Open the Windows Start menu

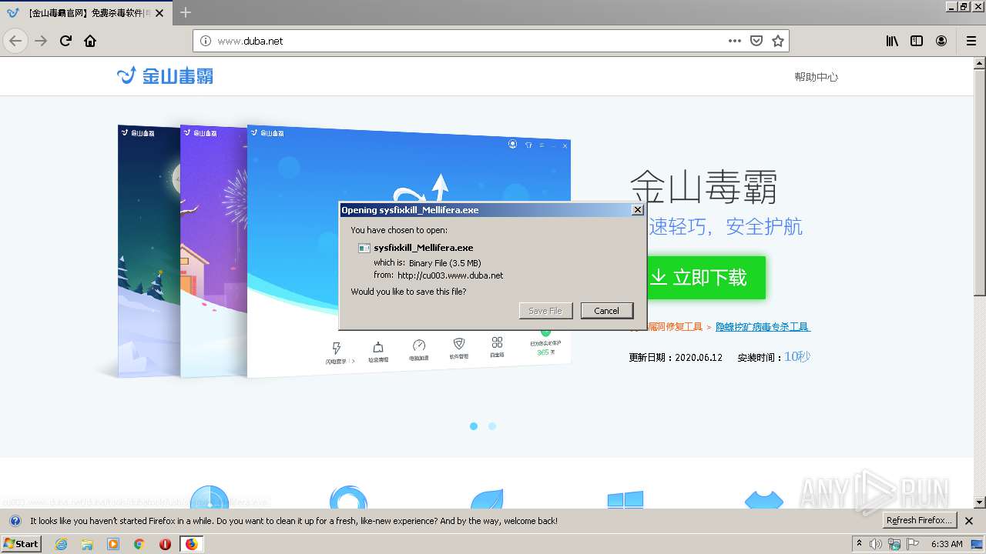pos(21,543)
